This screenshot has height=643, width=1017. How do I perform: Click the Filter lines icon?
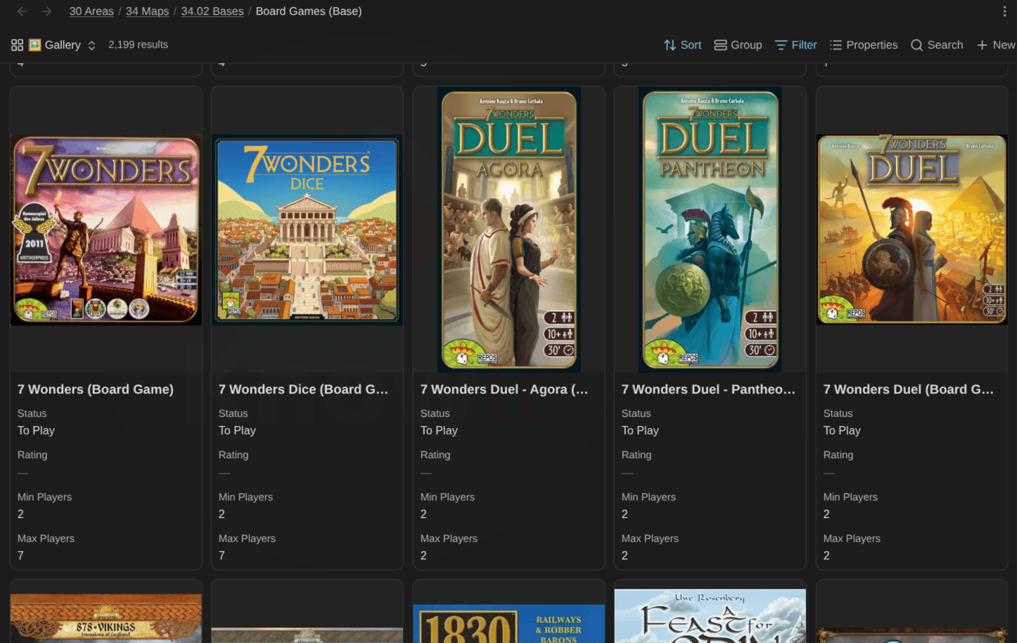coord(781,45)
